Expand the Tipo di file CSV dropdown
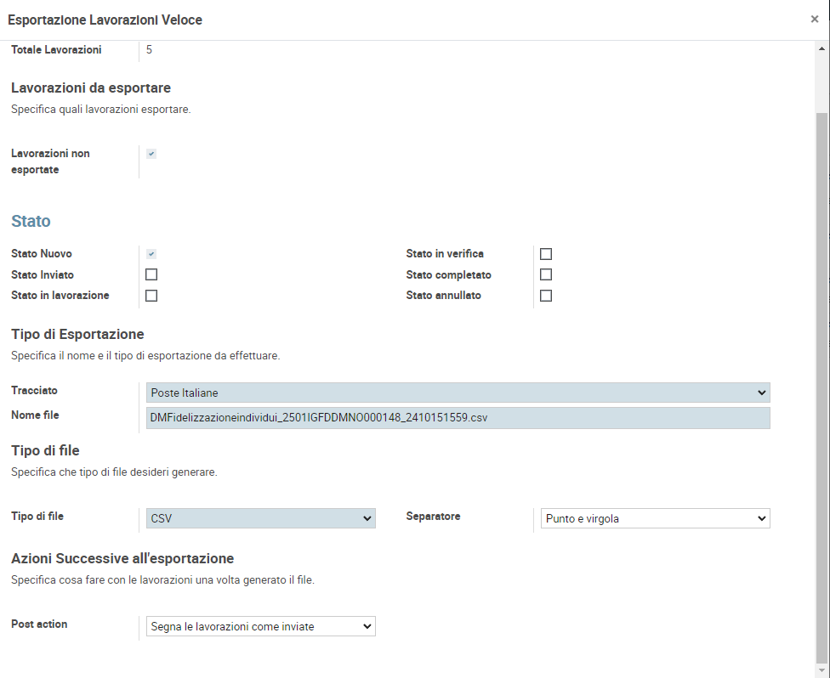 click(x=260, y=518)
